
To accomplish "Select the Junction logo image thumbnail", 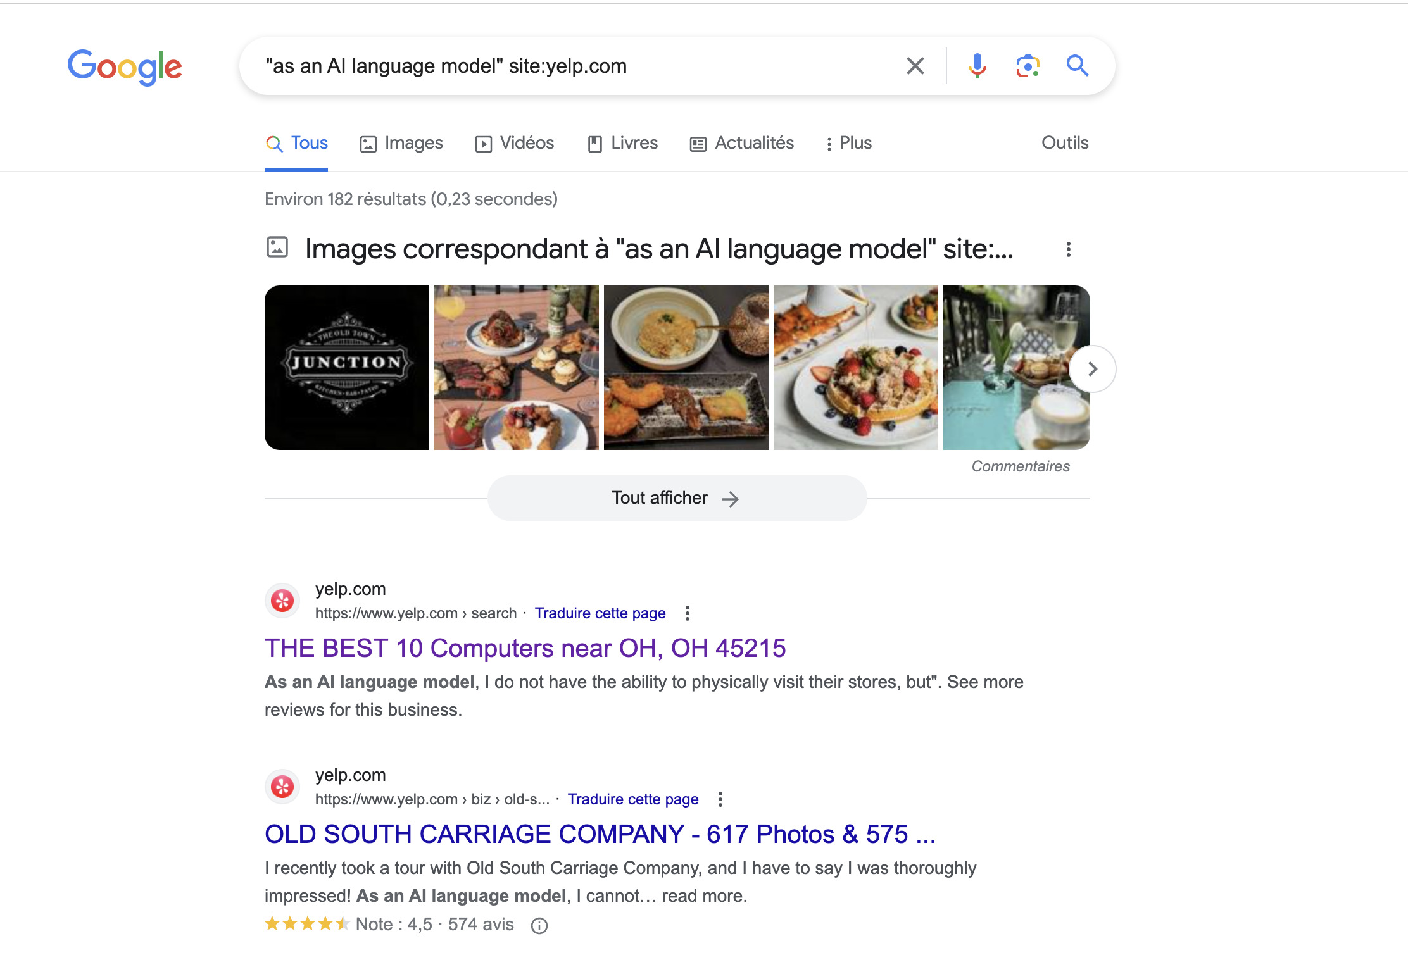I will (347, 368).
